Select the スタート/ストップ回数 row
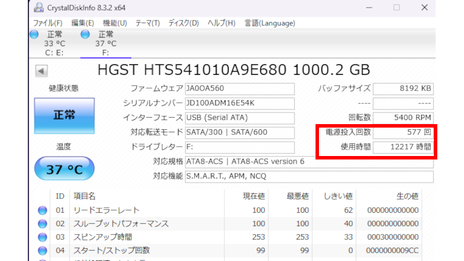The height and width of the screenshot is (261, 464). [x=228, y=251]
